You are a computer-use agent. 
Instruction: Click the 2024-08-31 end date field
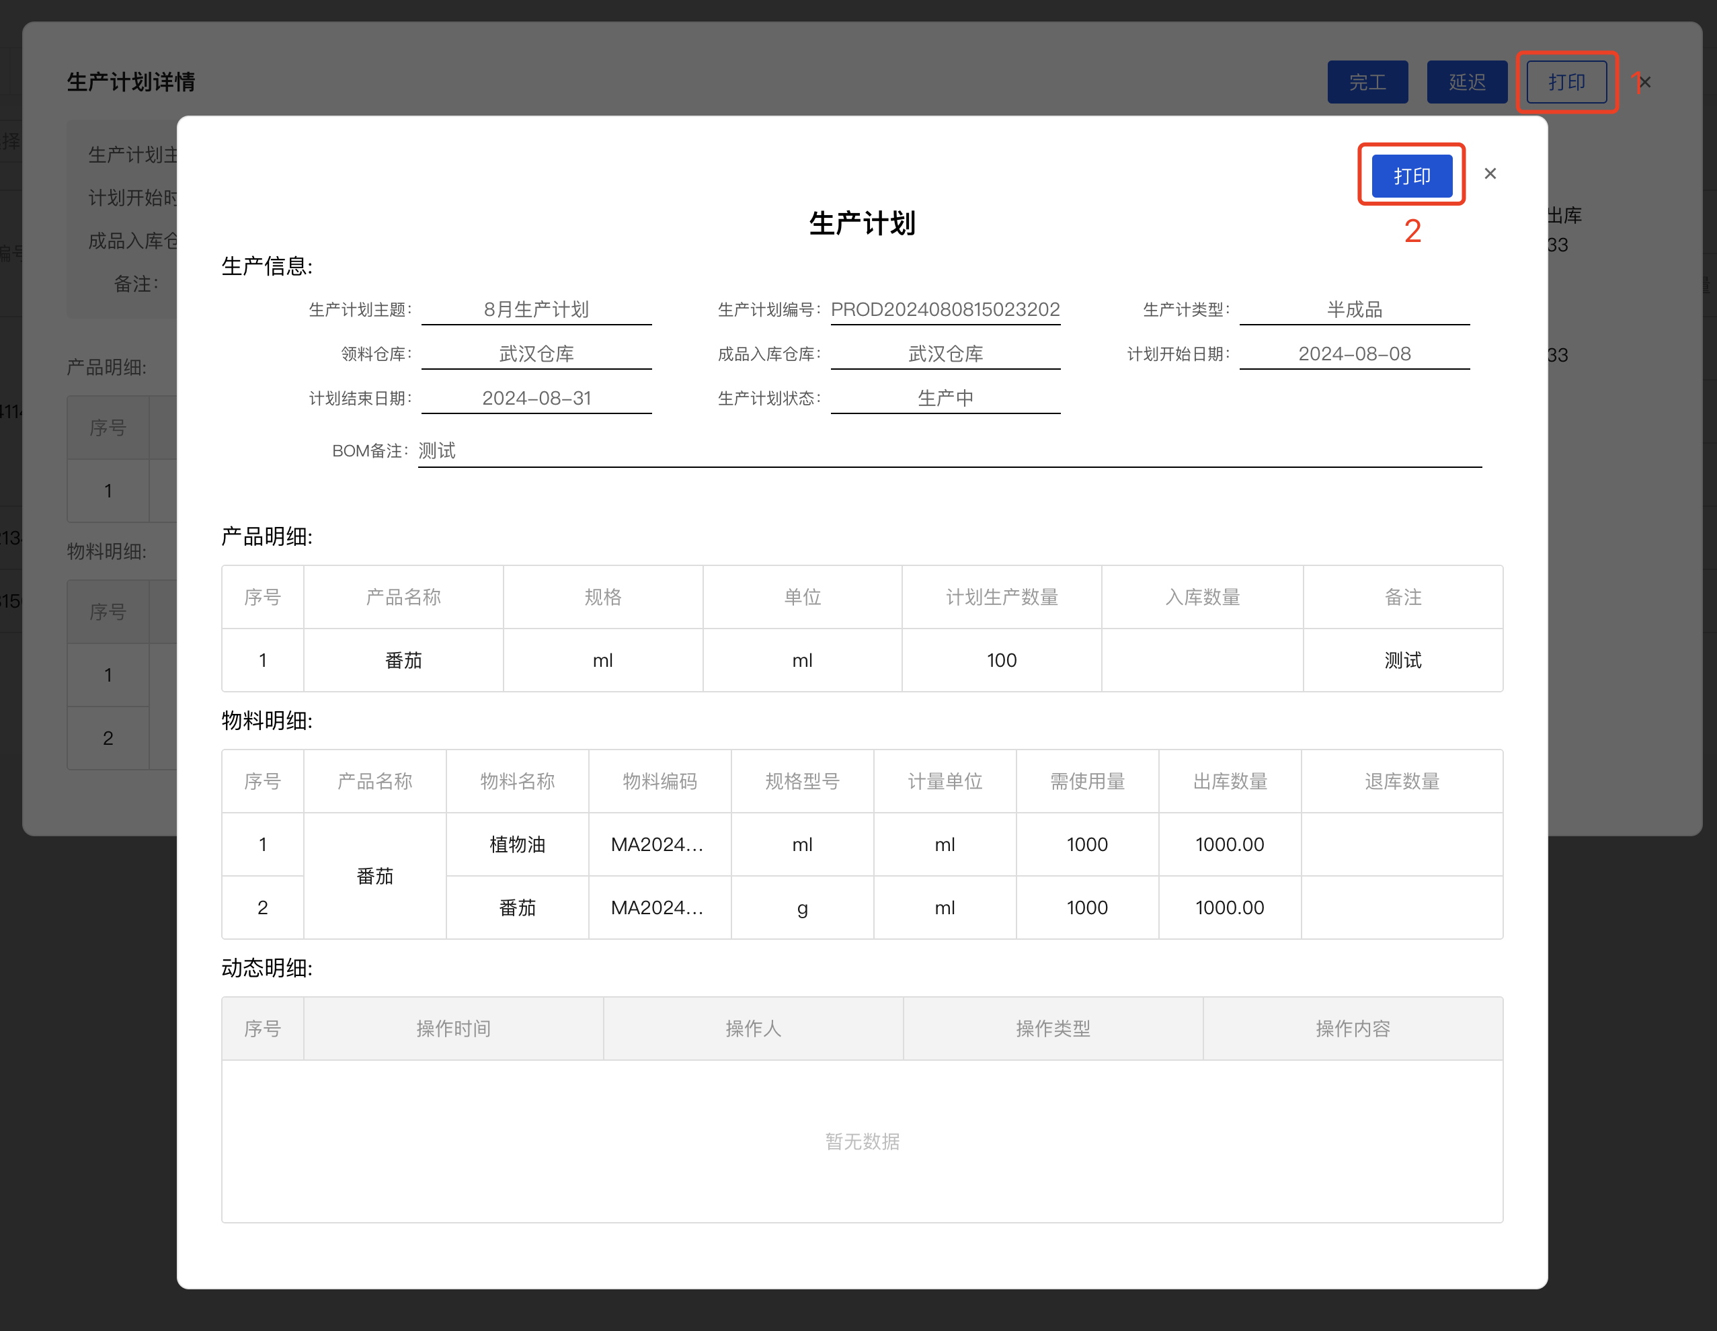(x=536, y=398)
